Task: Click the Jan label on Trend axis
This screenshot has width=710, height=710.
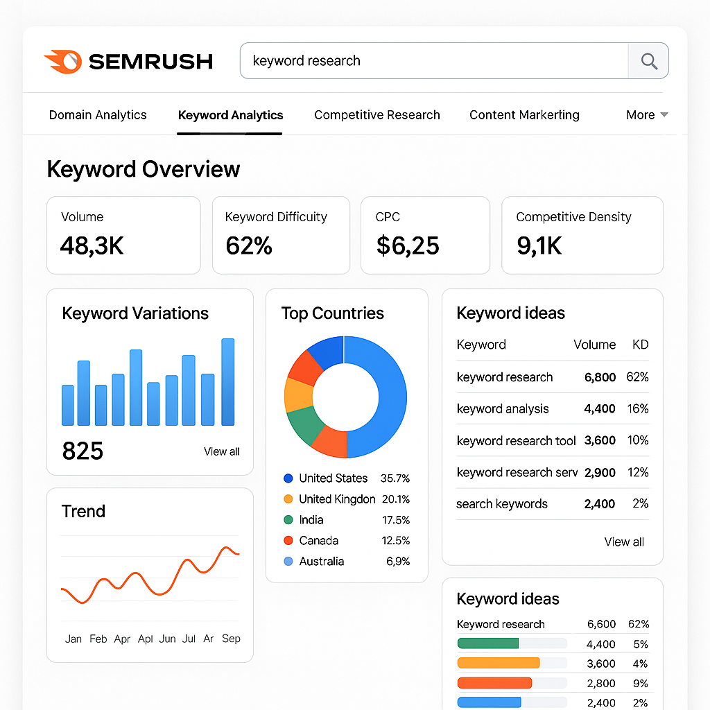Action: click(73, 639)
